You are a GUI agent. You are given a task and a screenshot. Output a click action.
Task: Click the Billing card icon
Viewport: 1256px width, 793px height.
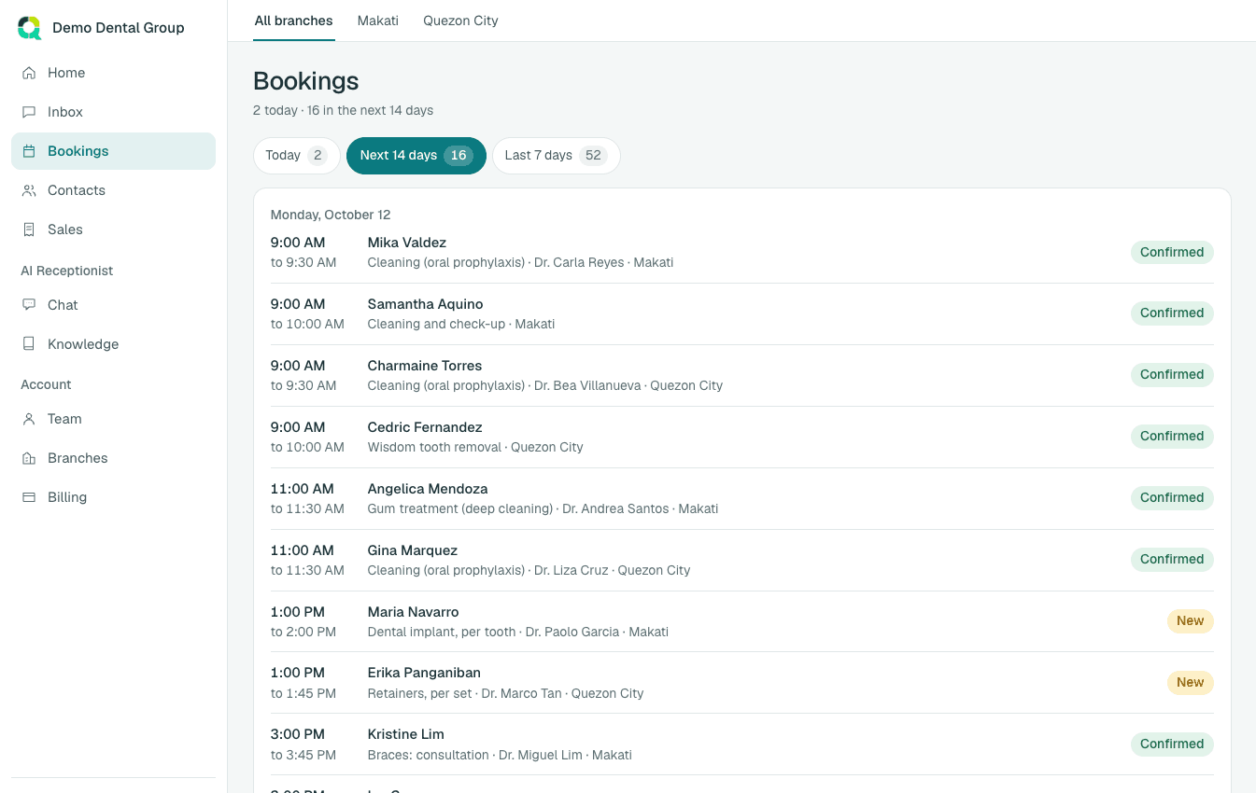point(29,497)
